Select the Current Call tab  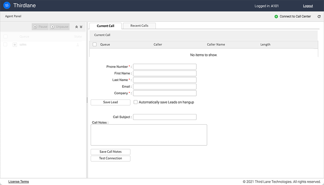(x=106, y=26)
